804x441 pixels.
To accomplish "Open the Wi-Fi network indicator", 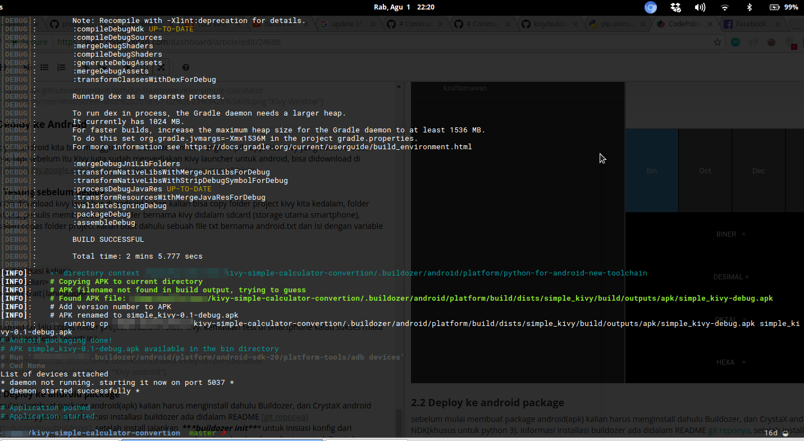I will pyautogui.click(x=725, y=7).
